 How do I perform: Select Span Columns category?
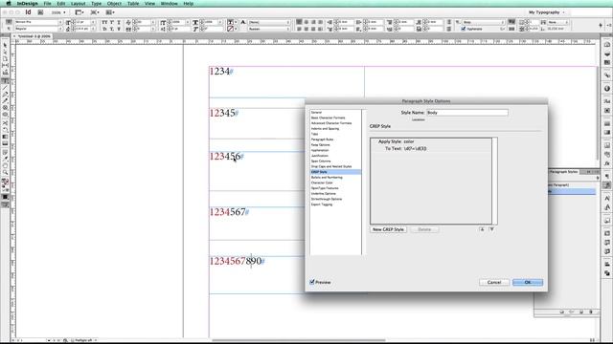[321, 161]
